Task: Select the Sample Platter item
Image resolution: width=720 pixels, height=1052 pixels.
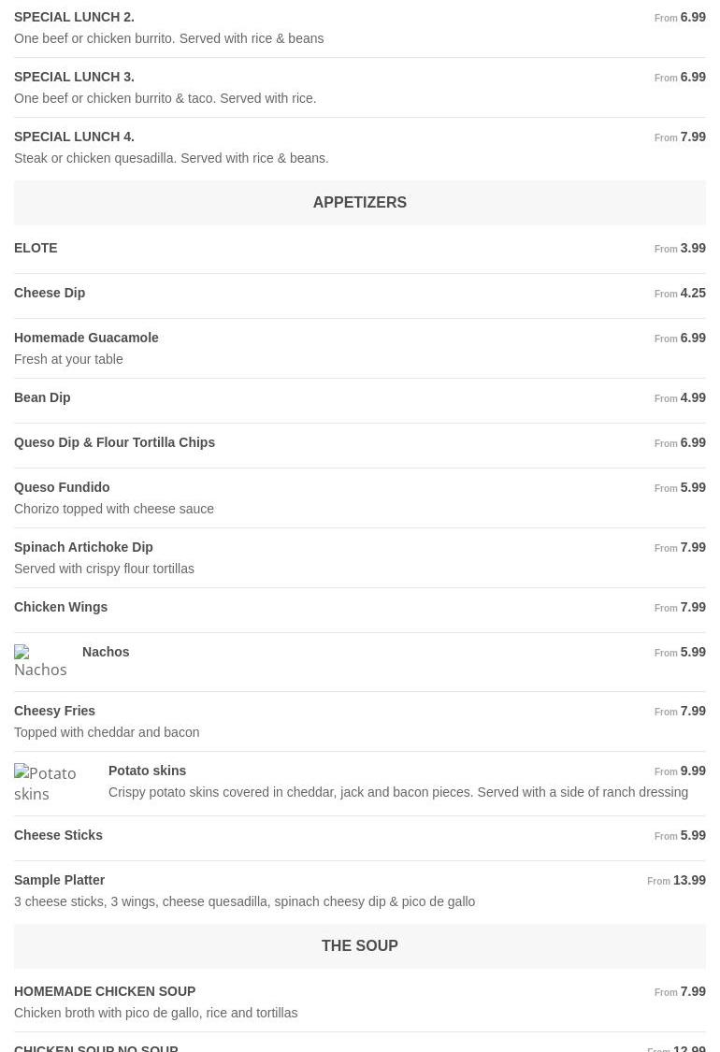Action: point(59,880)
